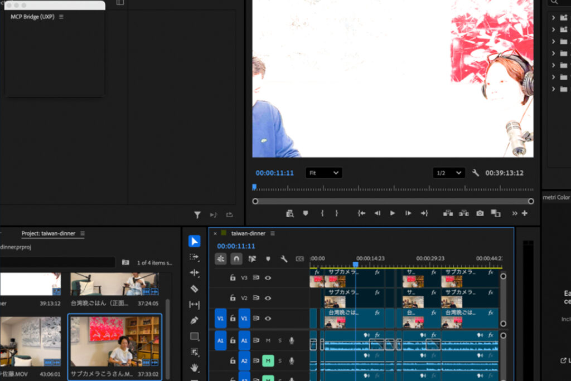Image resolution: width=571 pixels, height=381 pixels.
Task: Select the Pen tool
Action: click(x=194, y=320)
